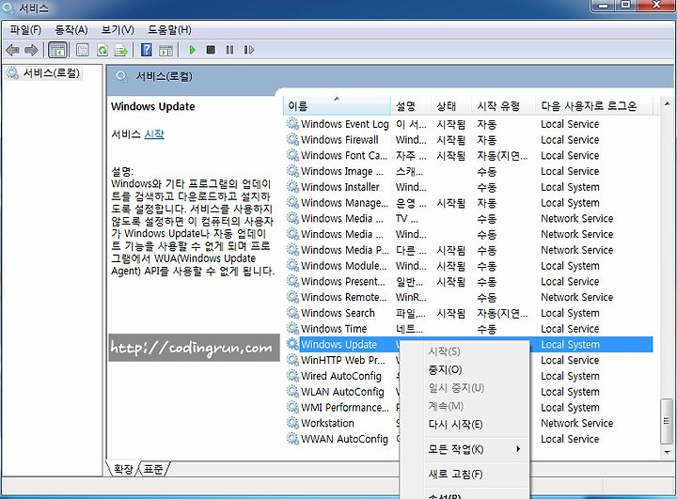
Task: Click gear icon of Windows Firewall
Action: 292,139
